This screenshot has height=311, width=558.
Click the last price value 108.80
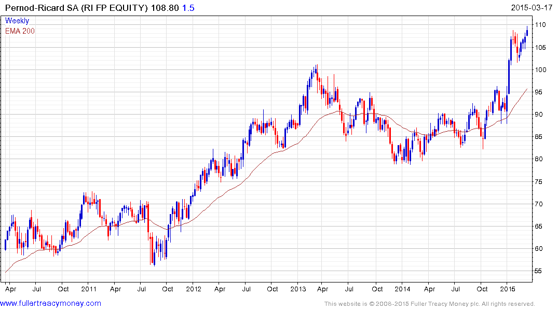click(x=165, y=8)
